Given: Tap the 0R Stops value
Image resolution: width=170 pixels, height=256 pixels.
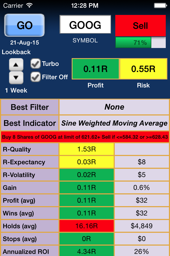Looking at the screenshot, I should (87, 239).
